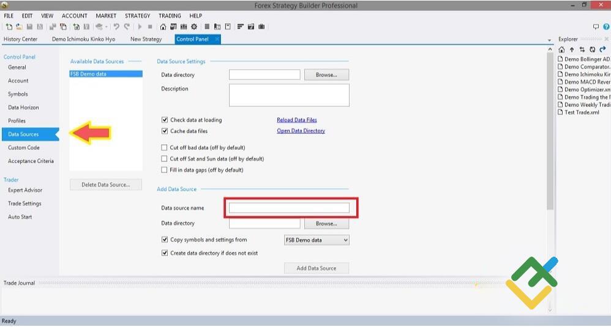Screen dimensions: 611x327
Task: Open the STRATEGY menu
Action: pyautogui.click(x=137, y=16)
